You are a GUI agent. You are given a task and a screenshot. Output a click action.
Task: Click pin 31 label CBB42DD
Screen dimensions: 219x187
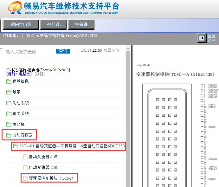213,159
